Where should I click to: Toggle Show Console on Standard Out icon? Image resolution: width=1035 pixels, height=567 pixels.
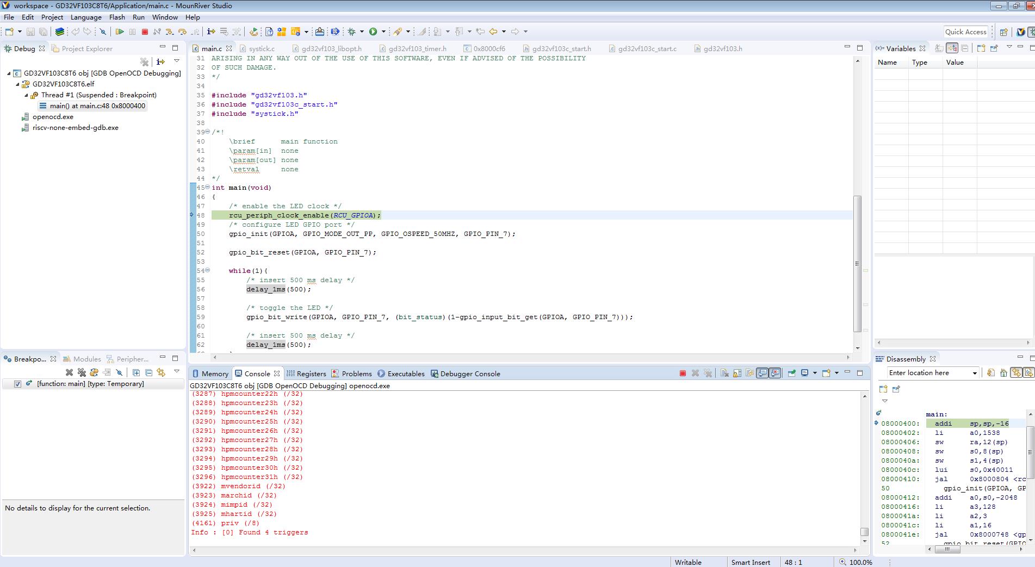tap(763, 373)
